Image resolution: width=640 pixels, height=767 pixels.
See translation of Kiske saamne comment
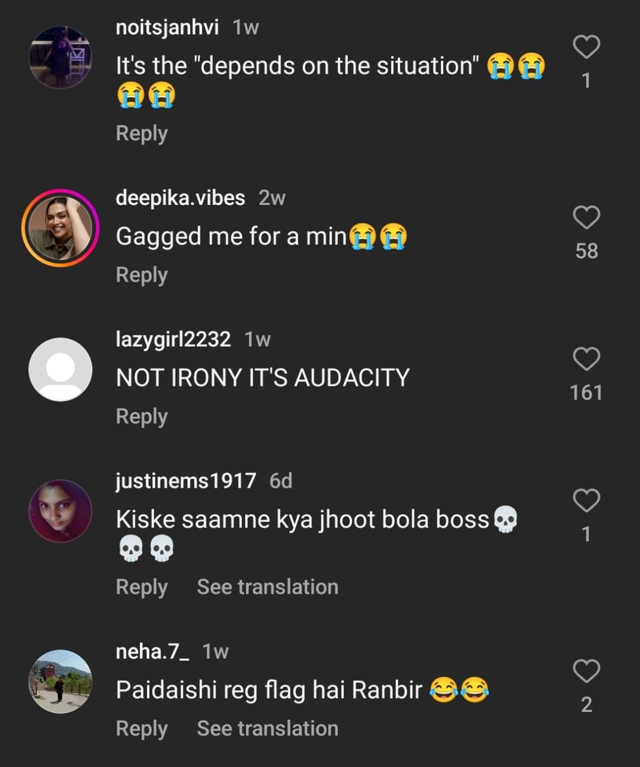point(268,587)
